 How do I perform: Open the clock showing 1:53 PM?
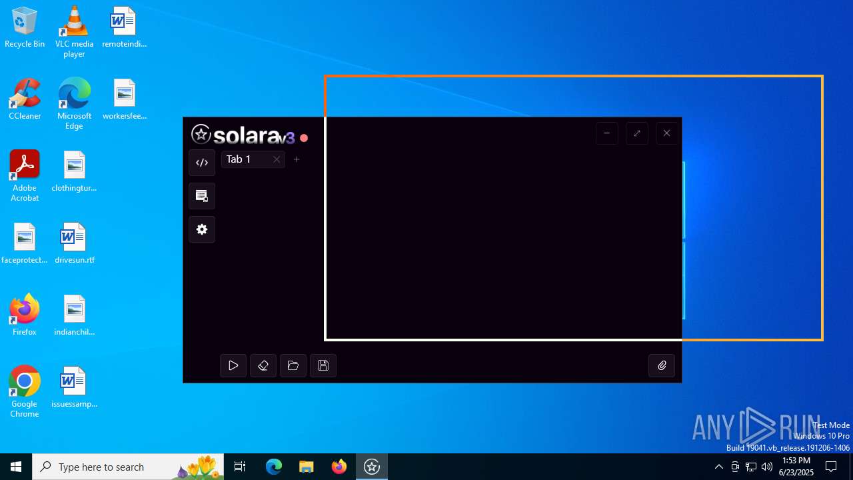(x=796, y=467)
